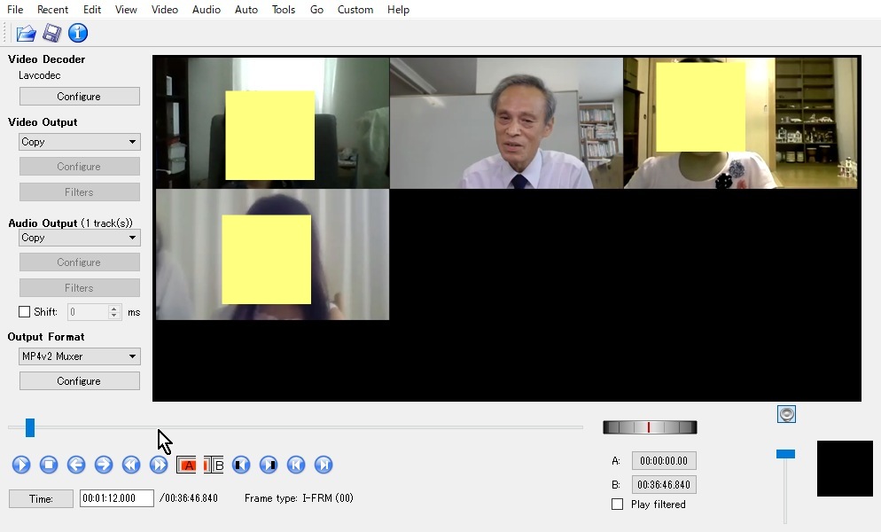Viewport: 881px width, 532px height.
Task: Click Filters under Audio Output
Action: [x=79, y=287]
